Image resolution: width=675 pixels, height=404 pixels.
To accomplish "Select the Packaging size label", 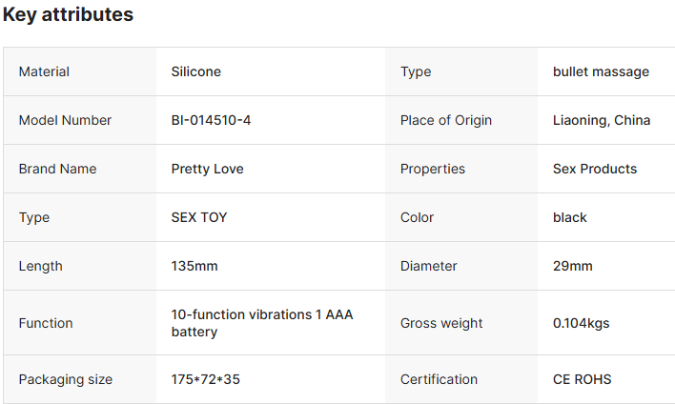I will [x=66, y=379].
